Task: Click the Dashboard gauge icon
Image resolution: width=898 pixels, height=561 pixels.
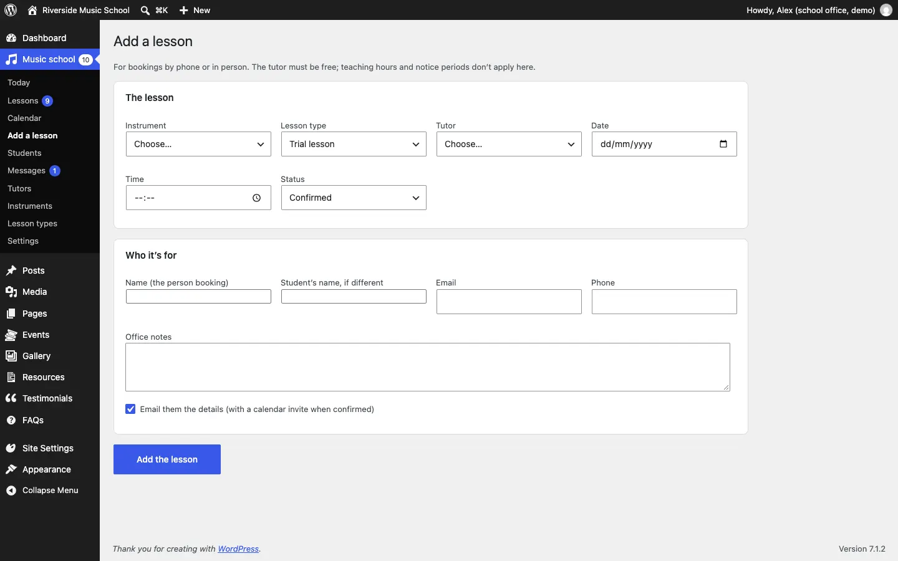Action: pos(11,38)
